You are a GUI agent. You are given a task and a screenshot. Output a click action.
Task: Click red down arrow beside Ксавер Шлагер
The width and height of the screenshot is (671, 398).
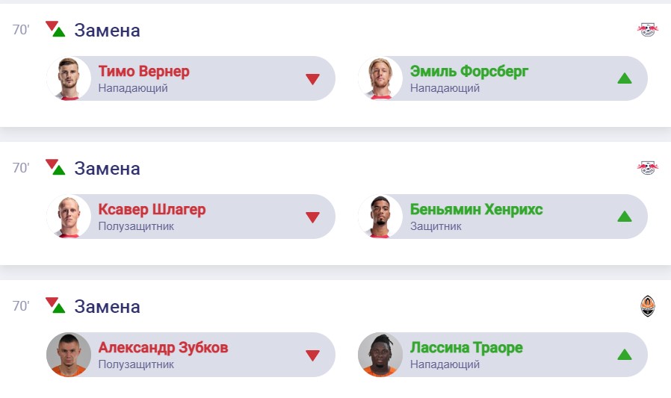[312, 217]
